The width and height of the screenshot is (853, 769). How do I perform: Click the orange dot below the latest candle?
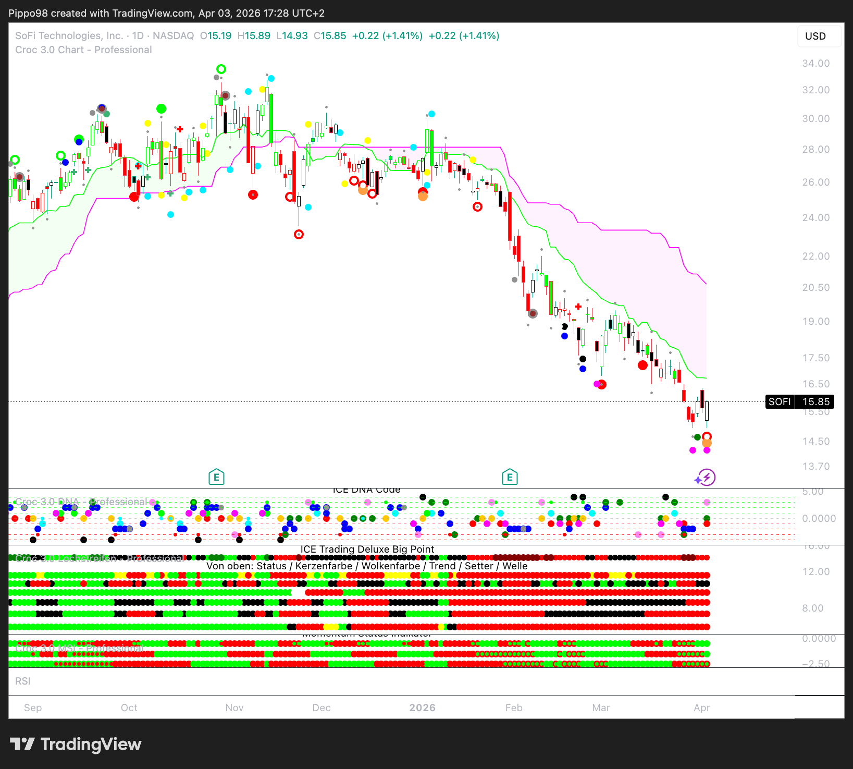click(707, 443)
